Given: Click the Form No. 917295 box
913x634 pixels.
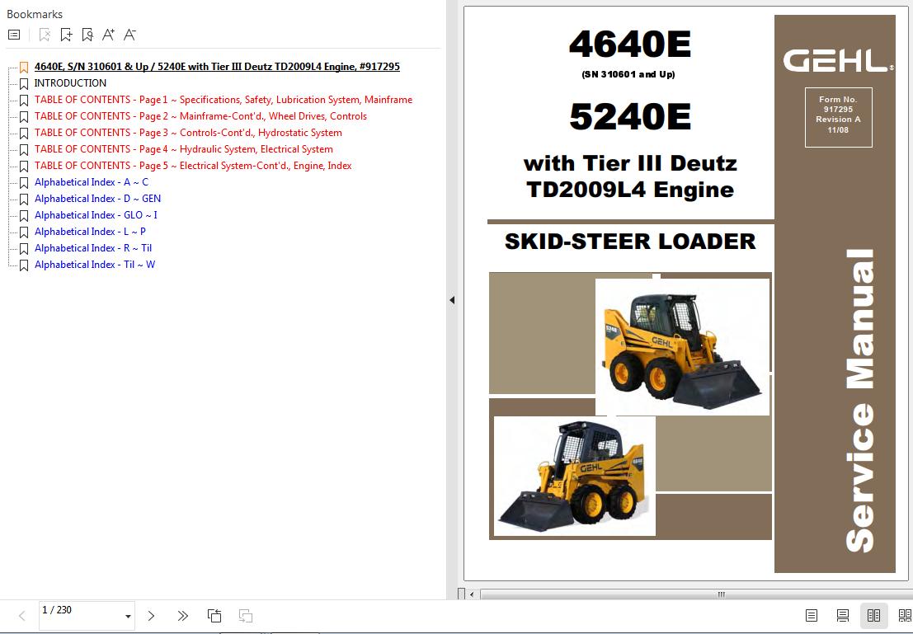Looking at the screenshot, I should click(x=839, y=118).
